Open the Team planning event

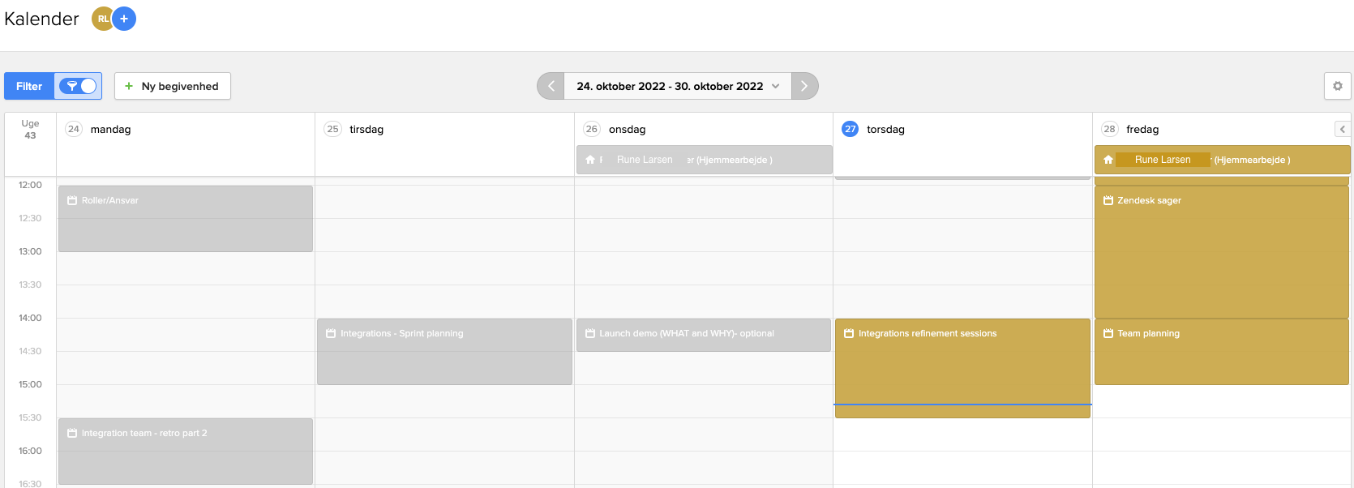(1221, 351)
